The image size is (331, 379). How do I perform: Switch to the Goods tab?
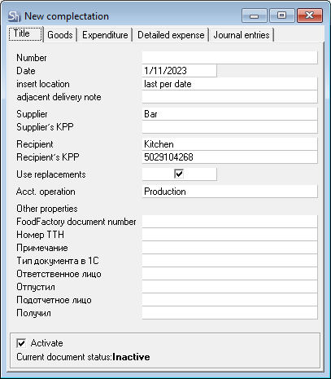60,35
